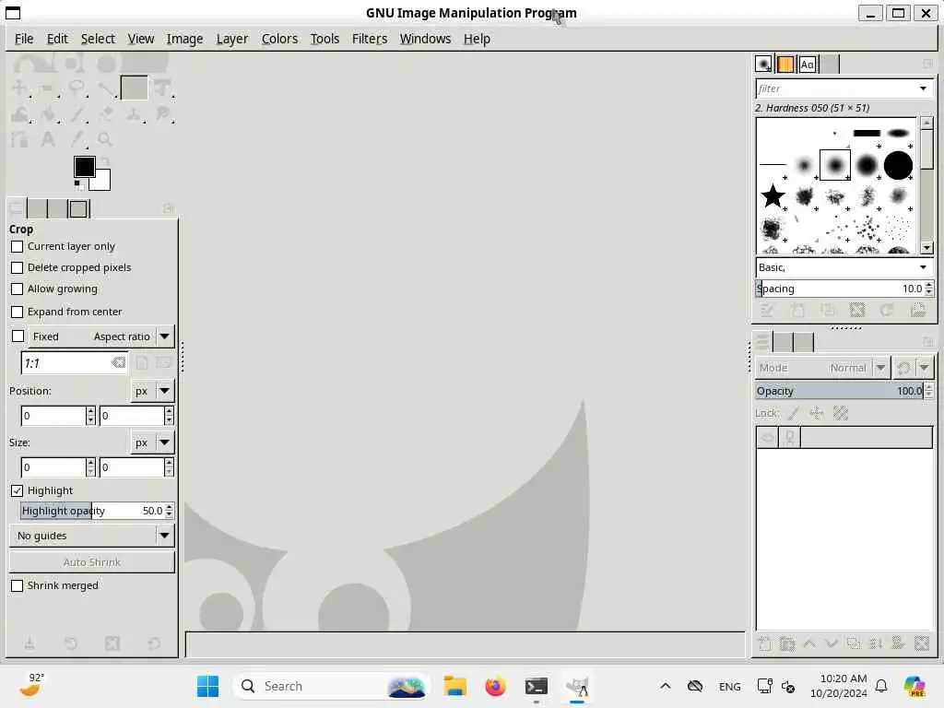Image resolution: width=944 pixels, height=708 pixels.
Task: Click the raise layer arrow icon
Action: [809, 643]
